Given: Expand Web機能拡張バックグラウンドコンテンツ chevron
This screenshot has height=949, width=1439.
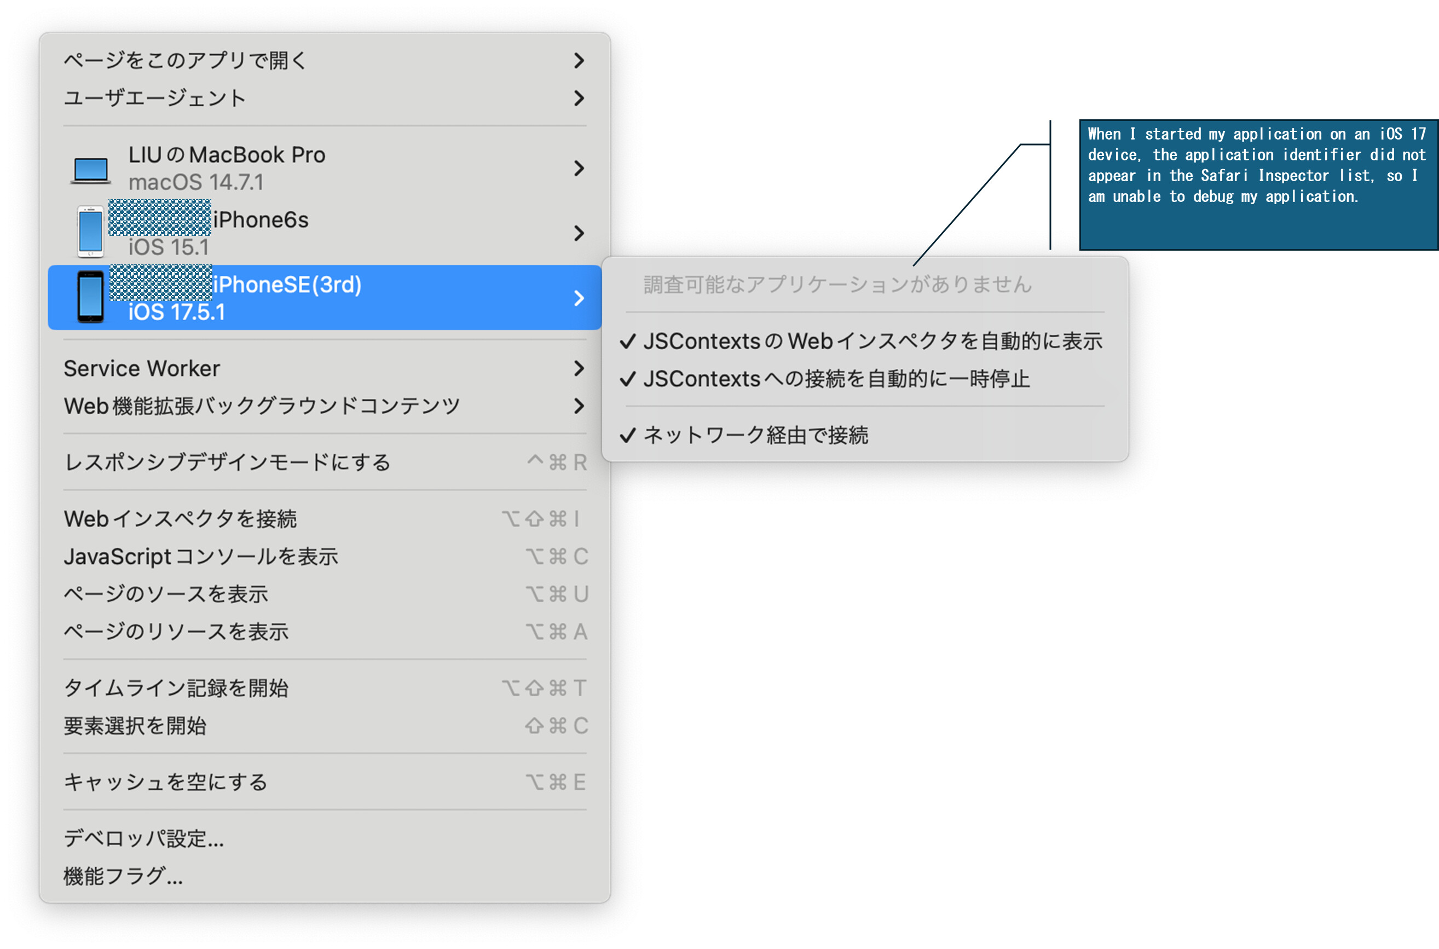Looking at the screenshot, I should pyautogui.click(x=579, y=406).
